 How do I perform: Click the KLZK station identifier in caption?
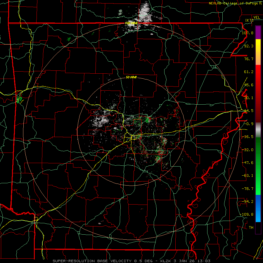(x=166, y=261)
